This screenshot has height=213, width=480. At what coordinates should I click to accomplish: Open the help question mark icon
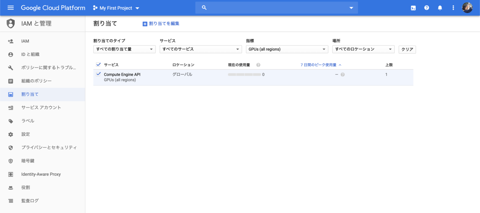point(427,8)
